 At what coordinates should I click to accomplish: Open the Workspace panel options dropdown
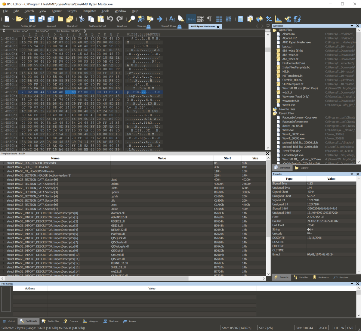pos(352,26)
